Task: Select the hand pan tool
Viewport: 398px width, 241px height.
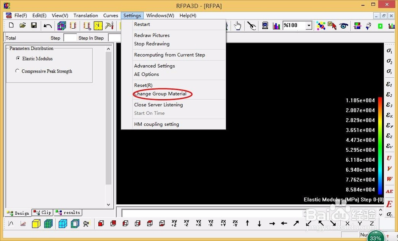Action: point(238,25)
